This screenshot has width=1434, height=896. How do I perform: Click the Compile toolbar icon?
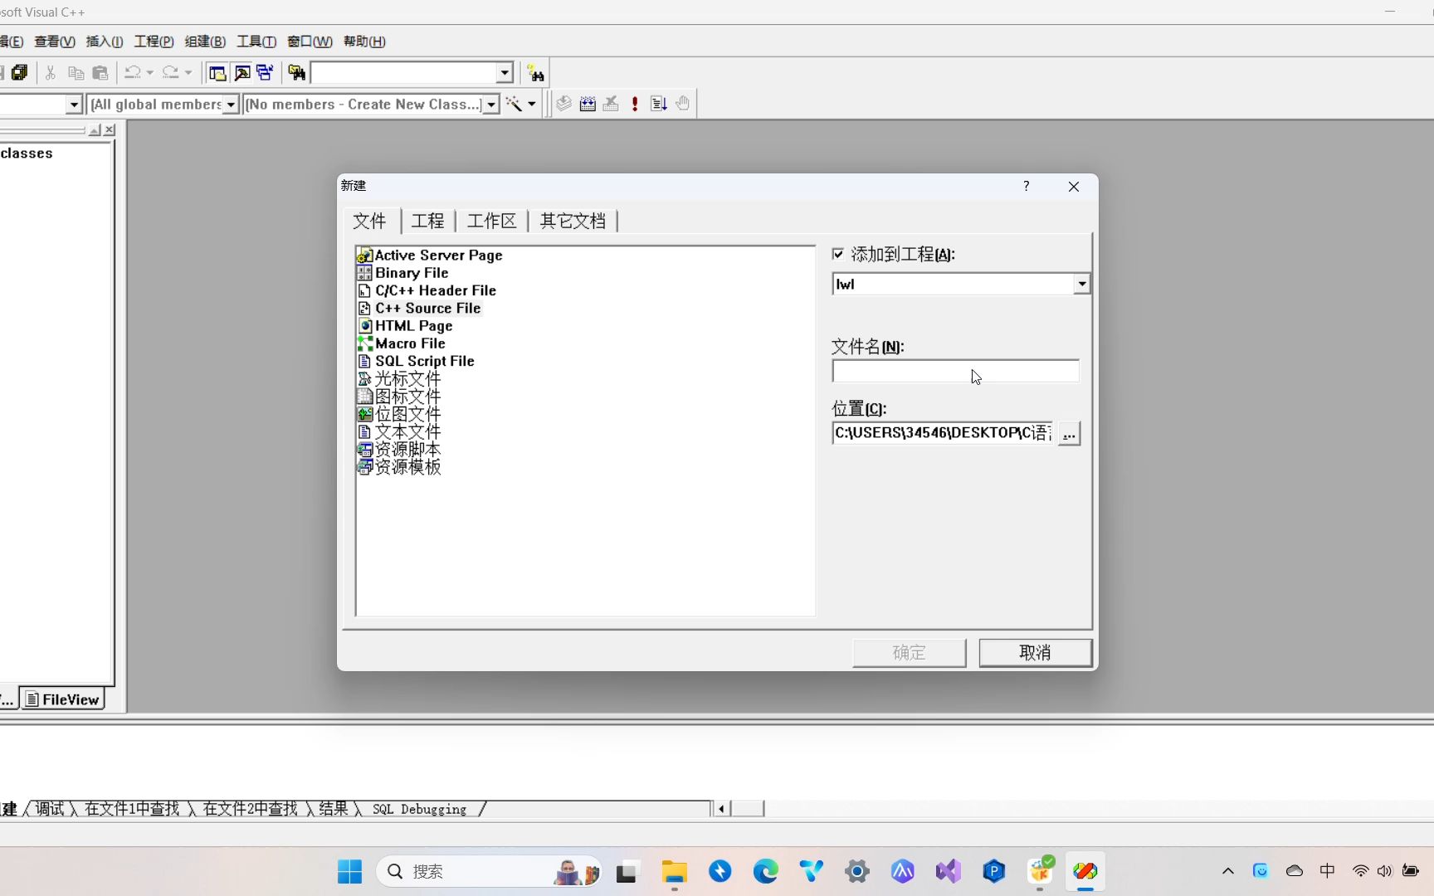point(564,104)
